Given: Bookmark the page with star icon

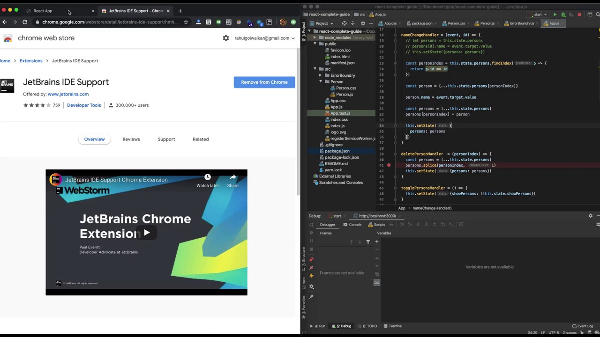Looking at the screenshot, I should pos(186,22).
